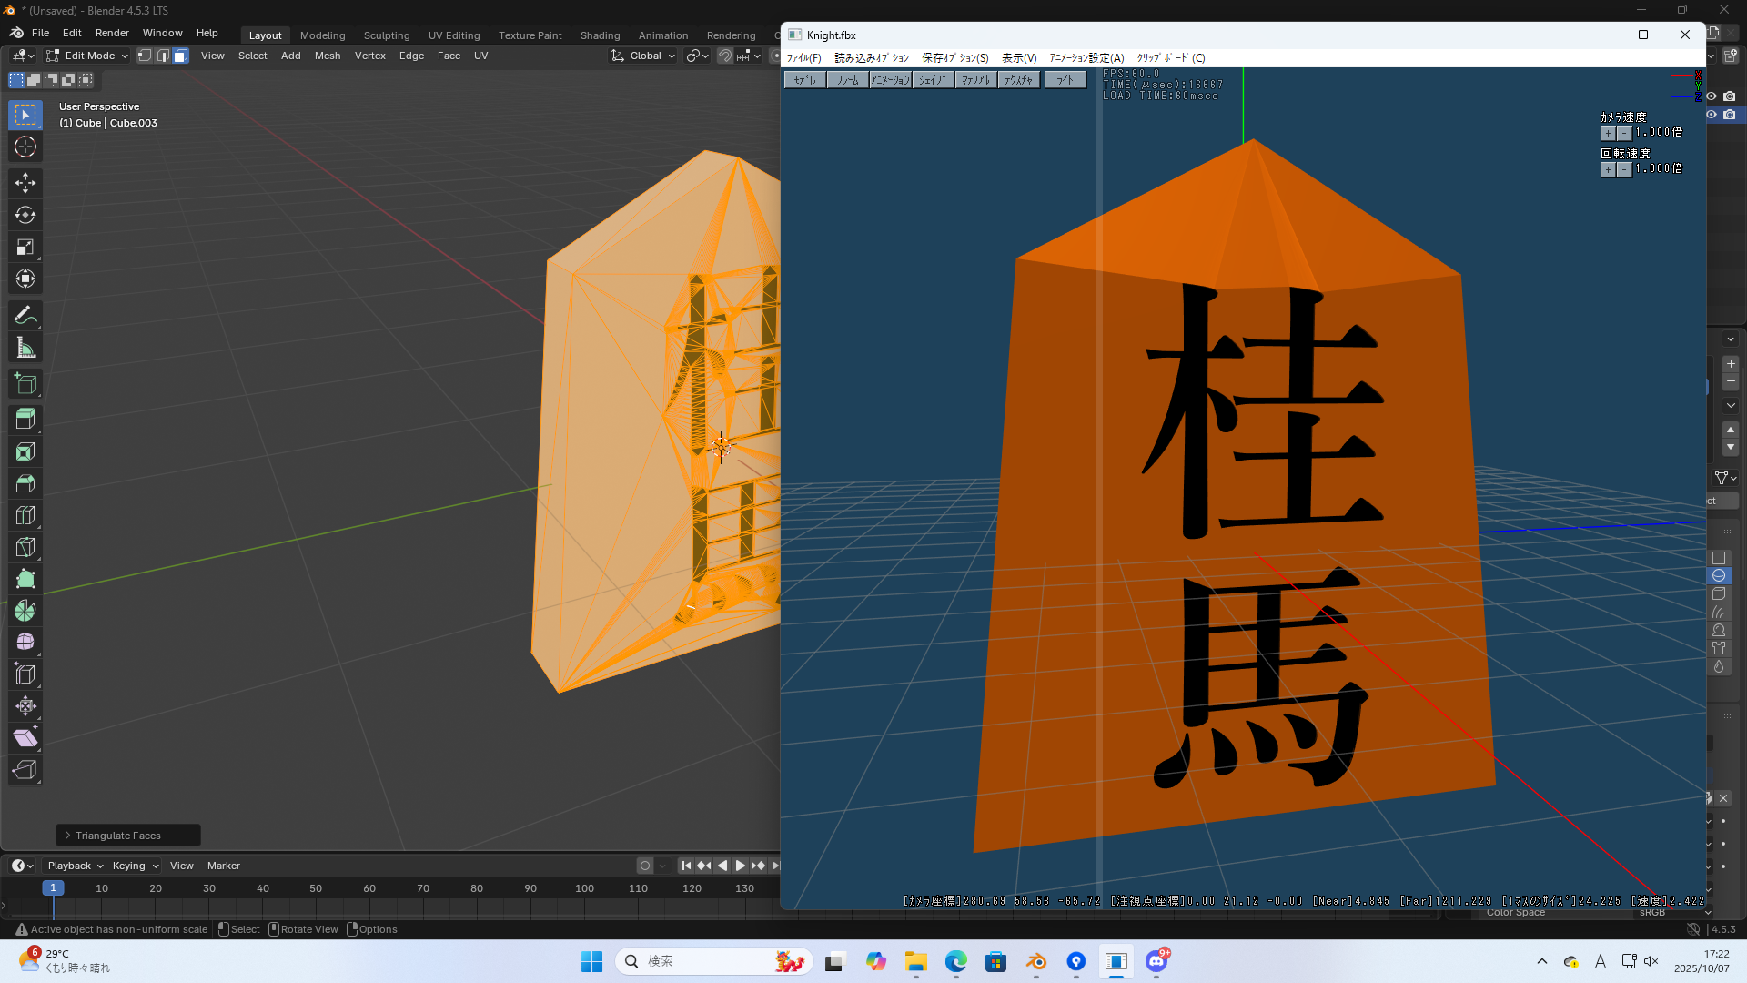Select the Annotate tool
1747x983 pixels.
coord(25,316)
